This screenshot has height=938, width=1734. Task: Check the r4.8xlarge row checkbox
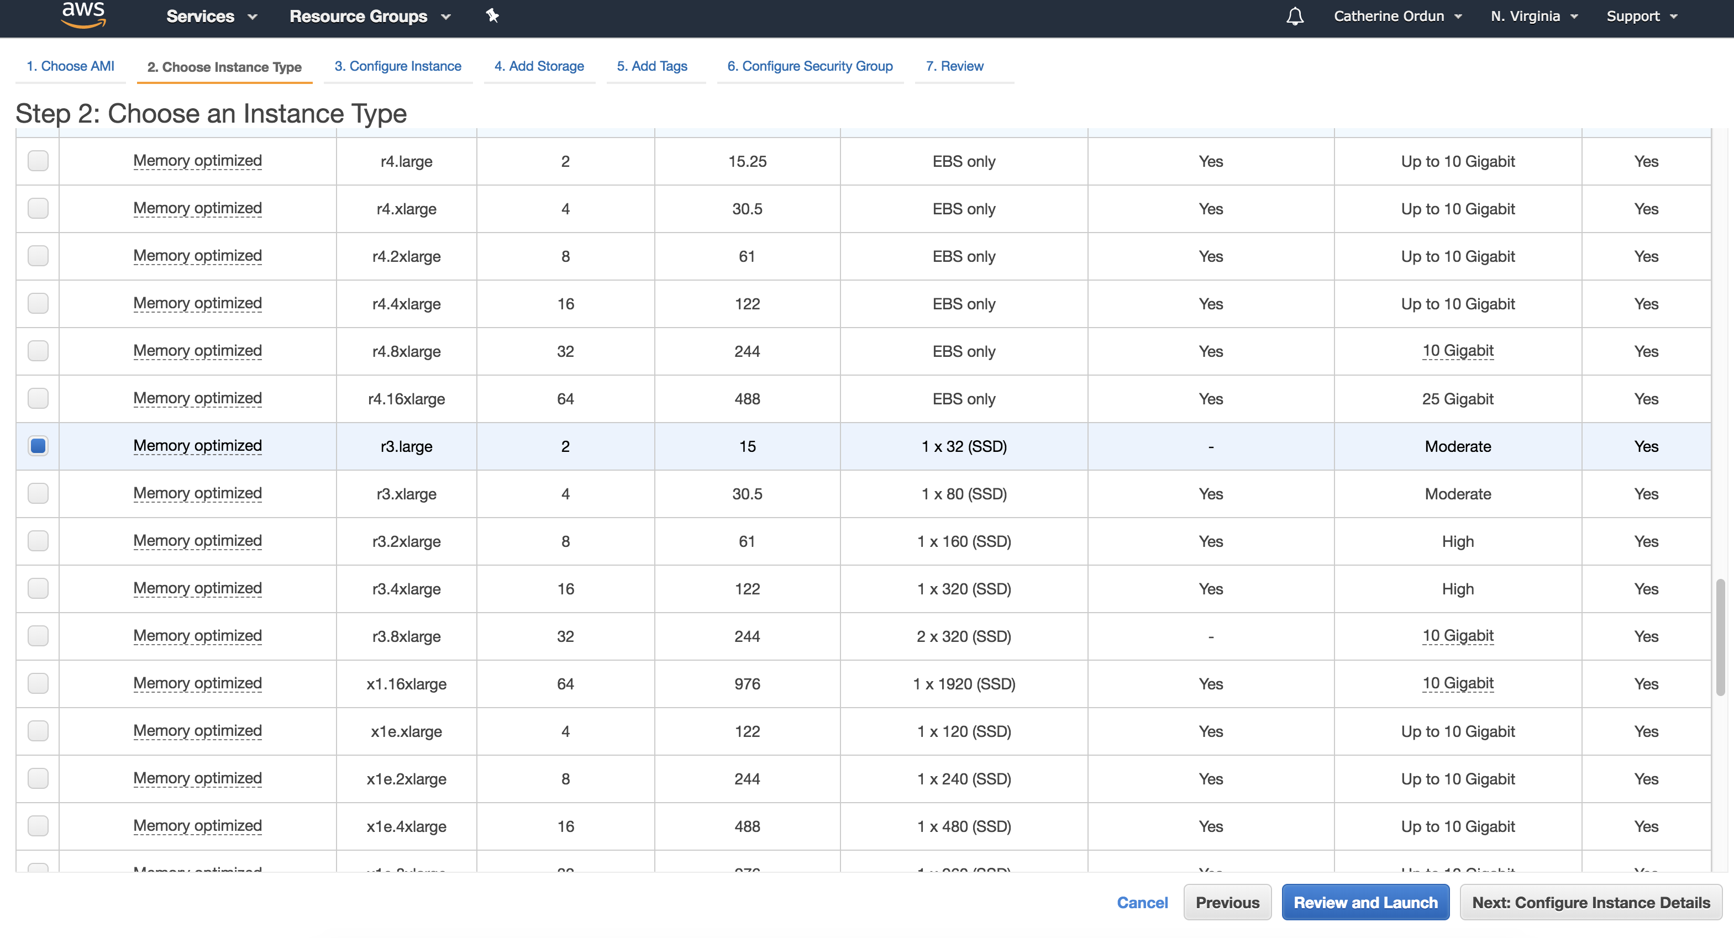click(38, 351)
